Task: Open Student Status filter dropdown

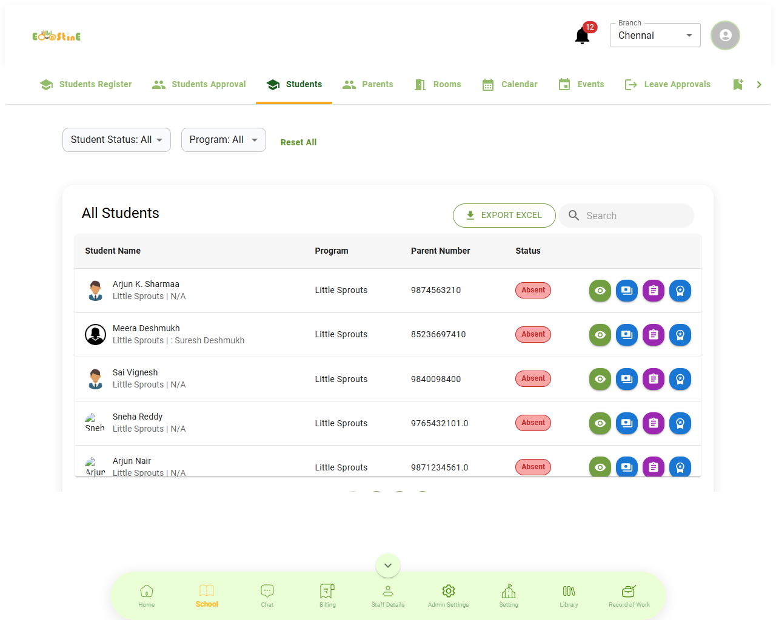Action: coord(116,140)
